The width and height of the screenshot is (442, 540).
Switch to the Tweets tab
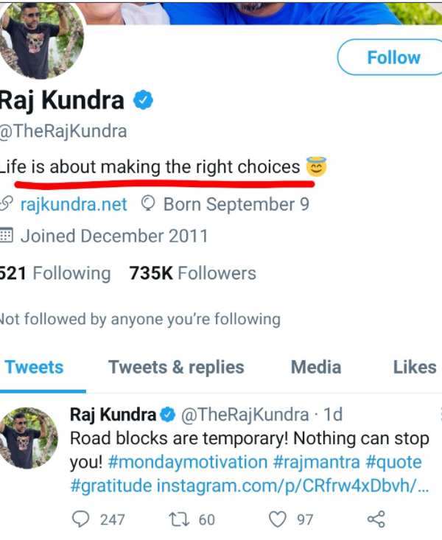coord(35,367)
